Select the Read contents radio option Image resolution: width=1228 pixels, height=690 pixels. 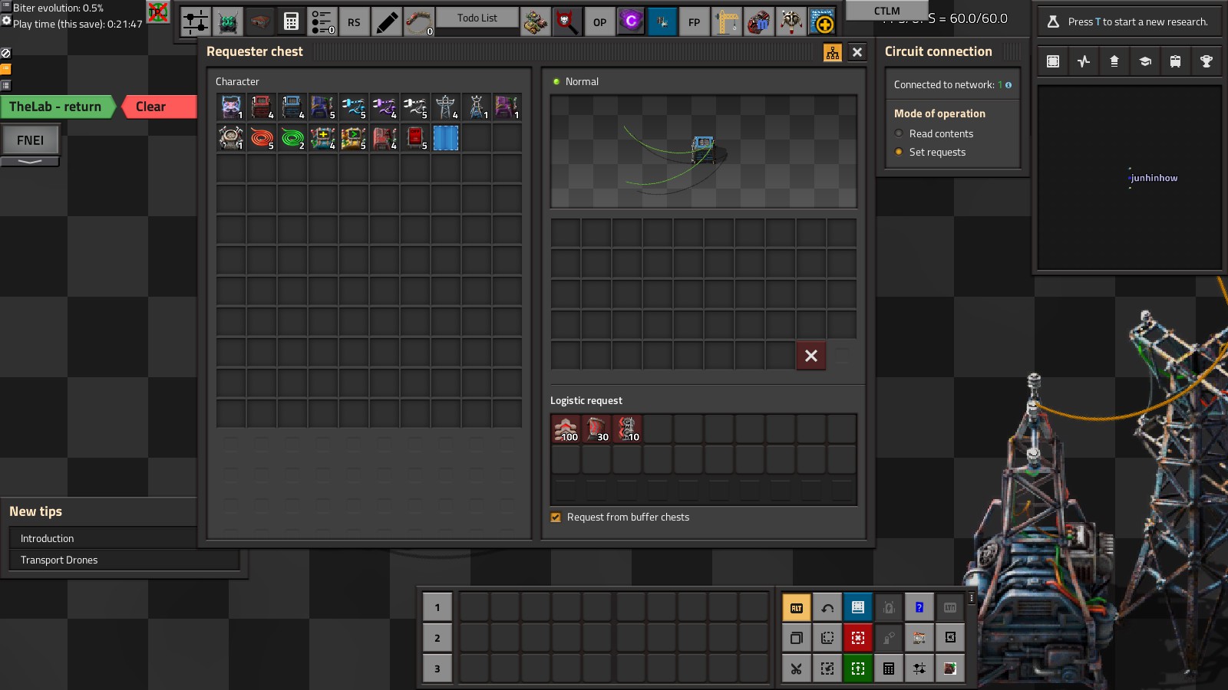[899, 133]
